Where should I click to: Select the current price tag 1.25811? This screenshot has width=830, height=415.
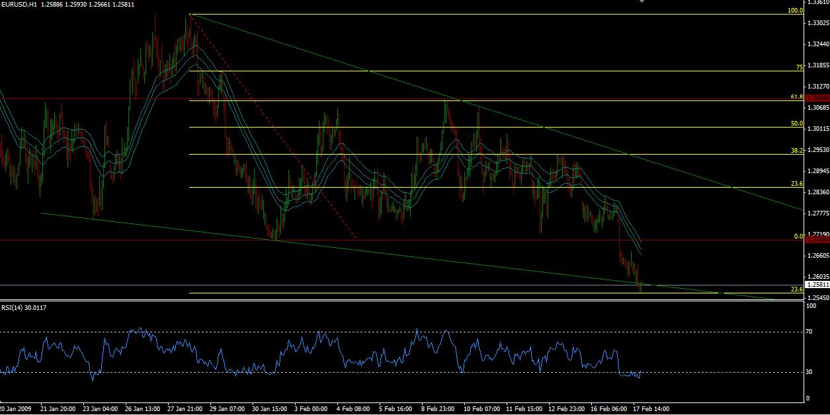(817, 285)
